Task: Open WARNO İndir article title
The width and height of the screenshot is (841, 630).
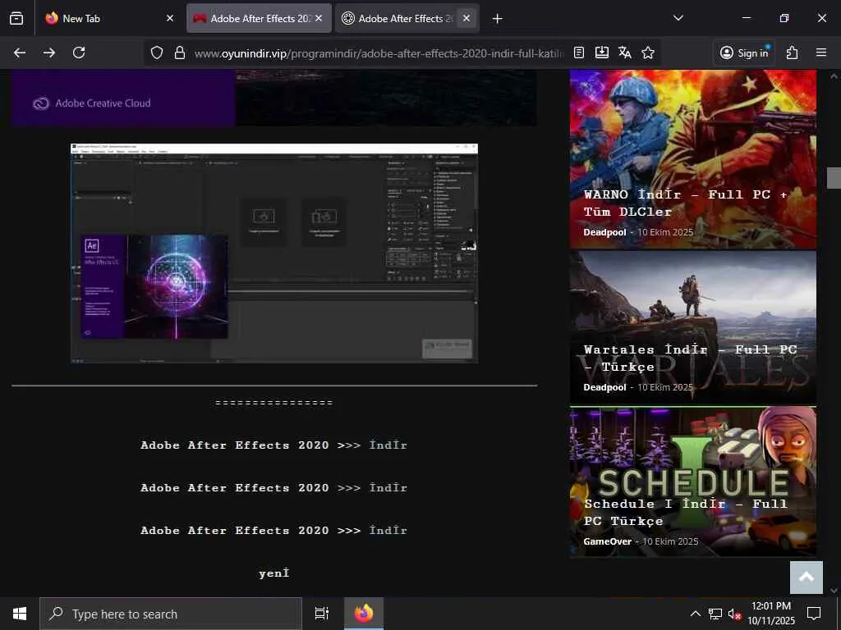Action: (686, 203)
